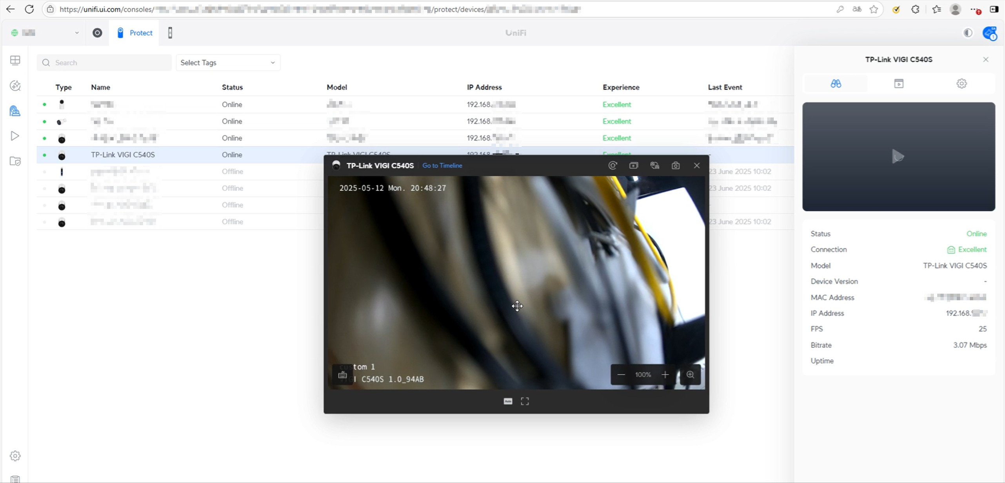Close the TP-Link VIGI C540S side panel
The width and height of the screenshot is (1005, 483).
(x=986, y=59)
